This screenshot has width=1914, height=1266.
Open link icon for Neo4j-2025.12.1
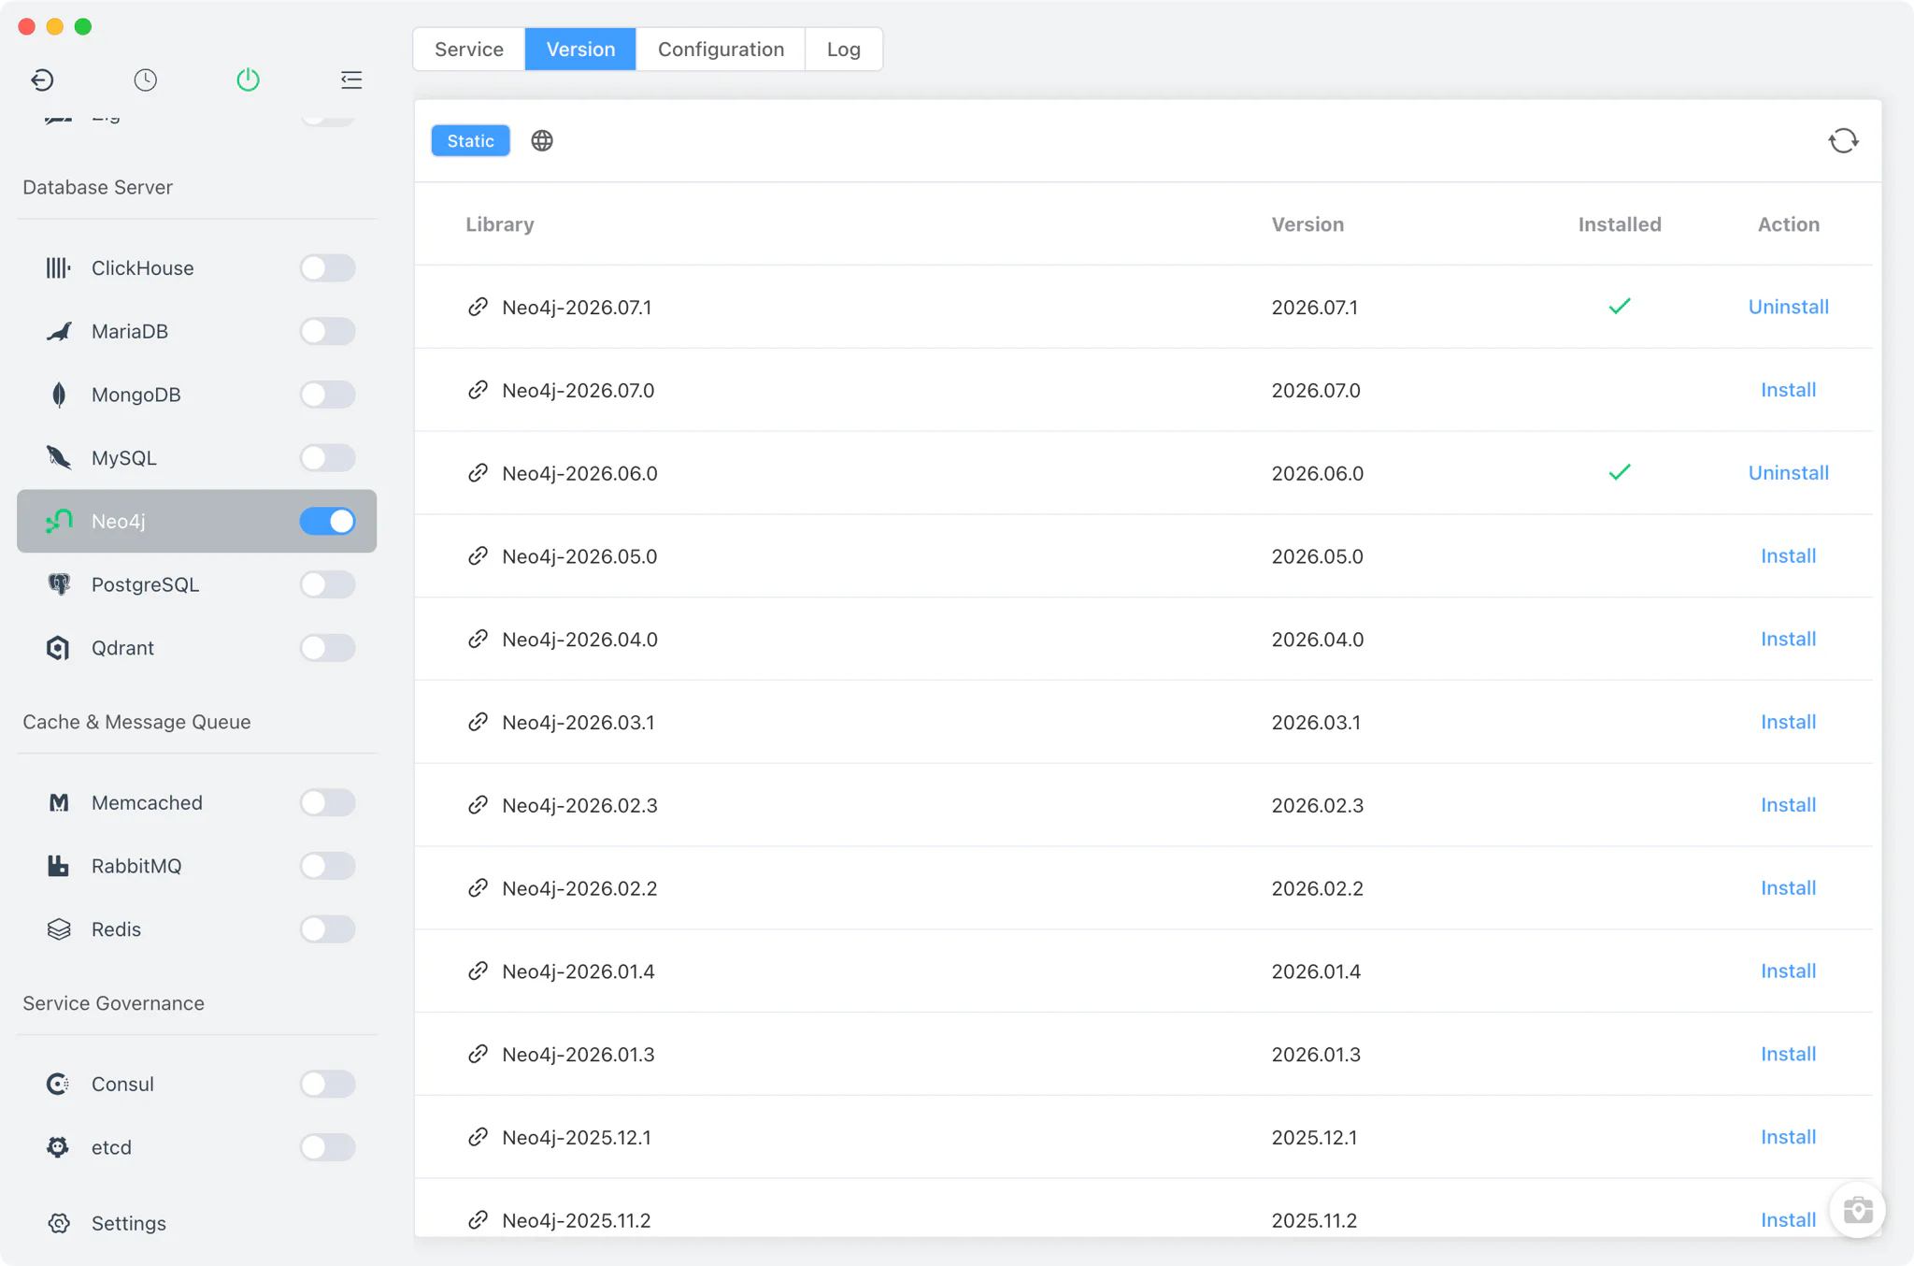click(478, 1137)
